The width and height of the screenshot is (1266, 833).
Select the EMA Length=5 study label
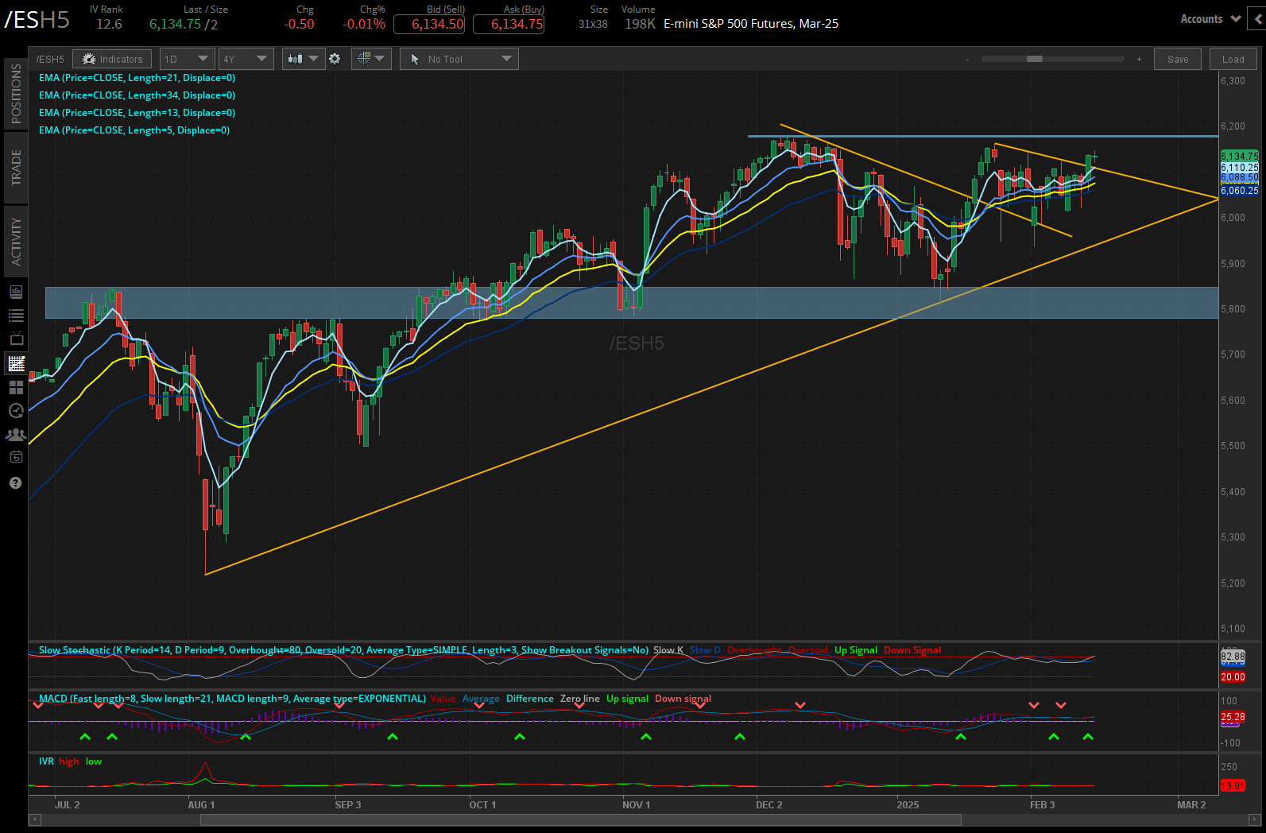pos(134,130)
